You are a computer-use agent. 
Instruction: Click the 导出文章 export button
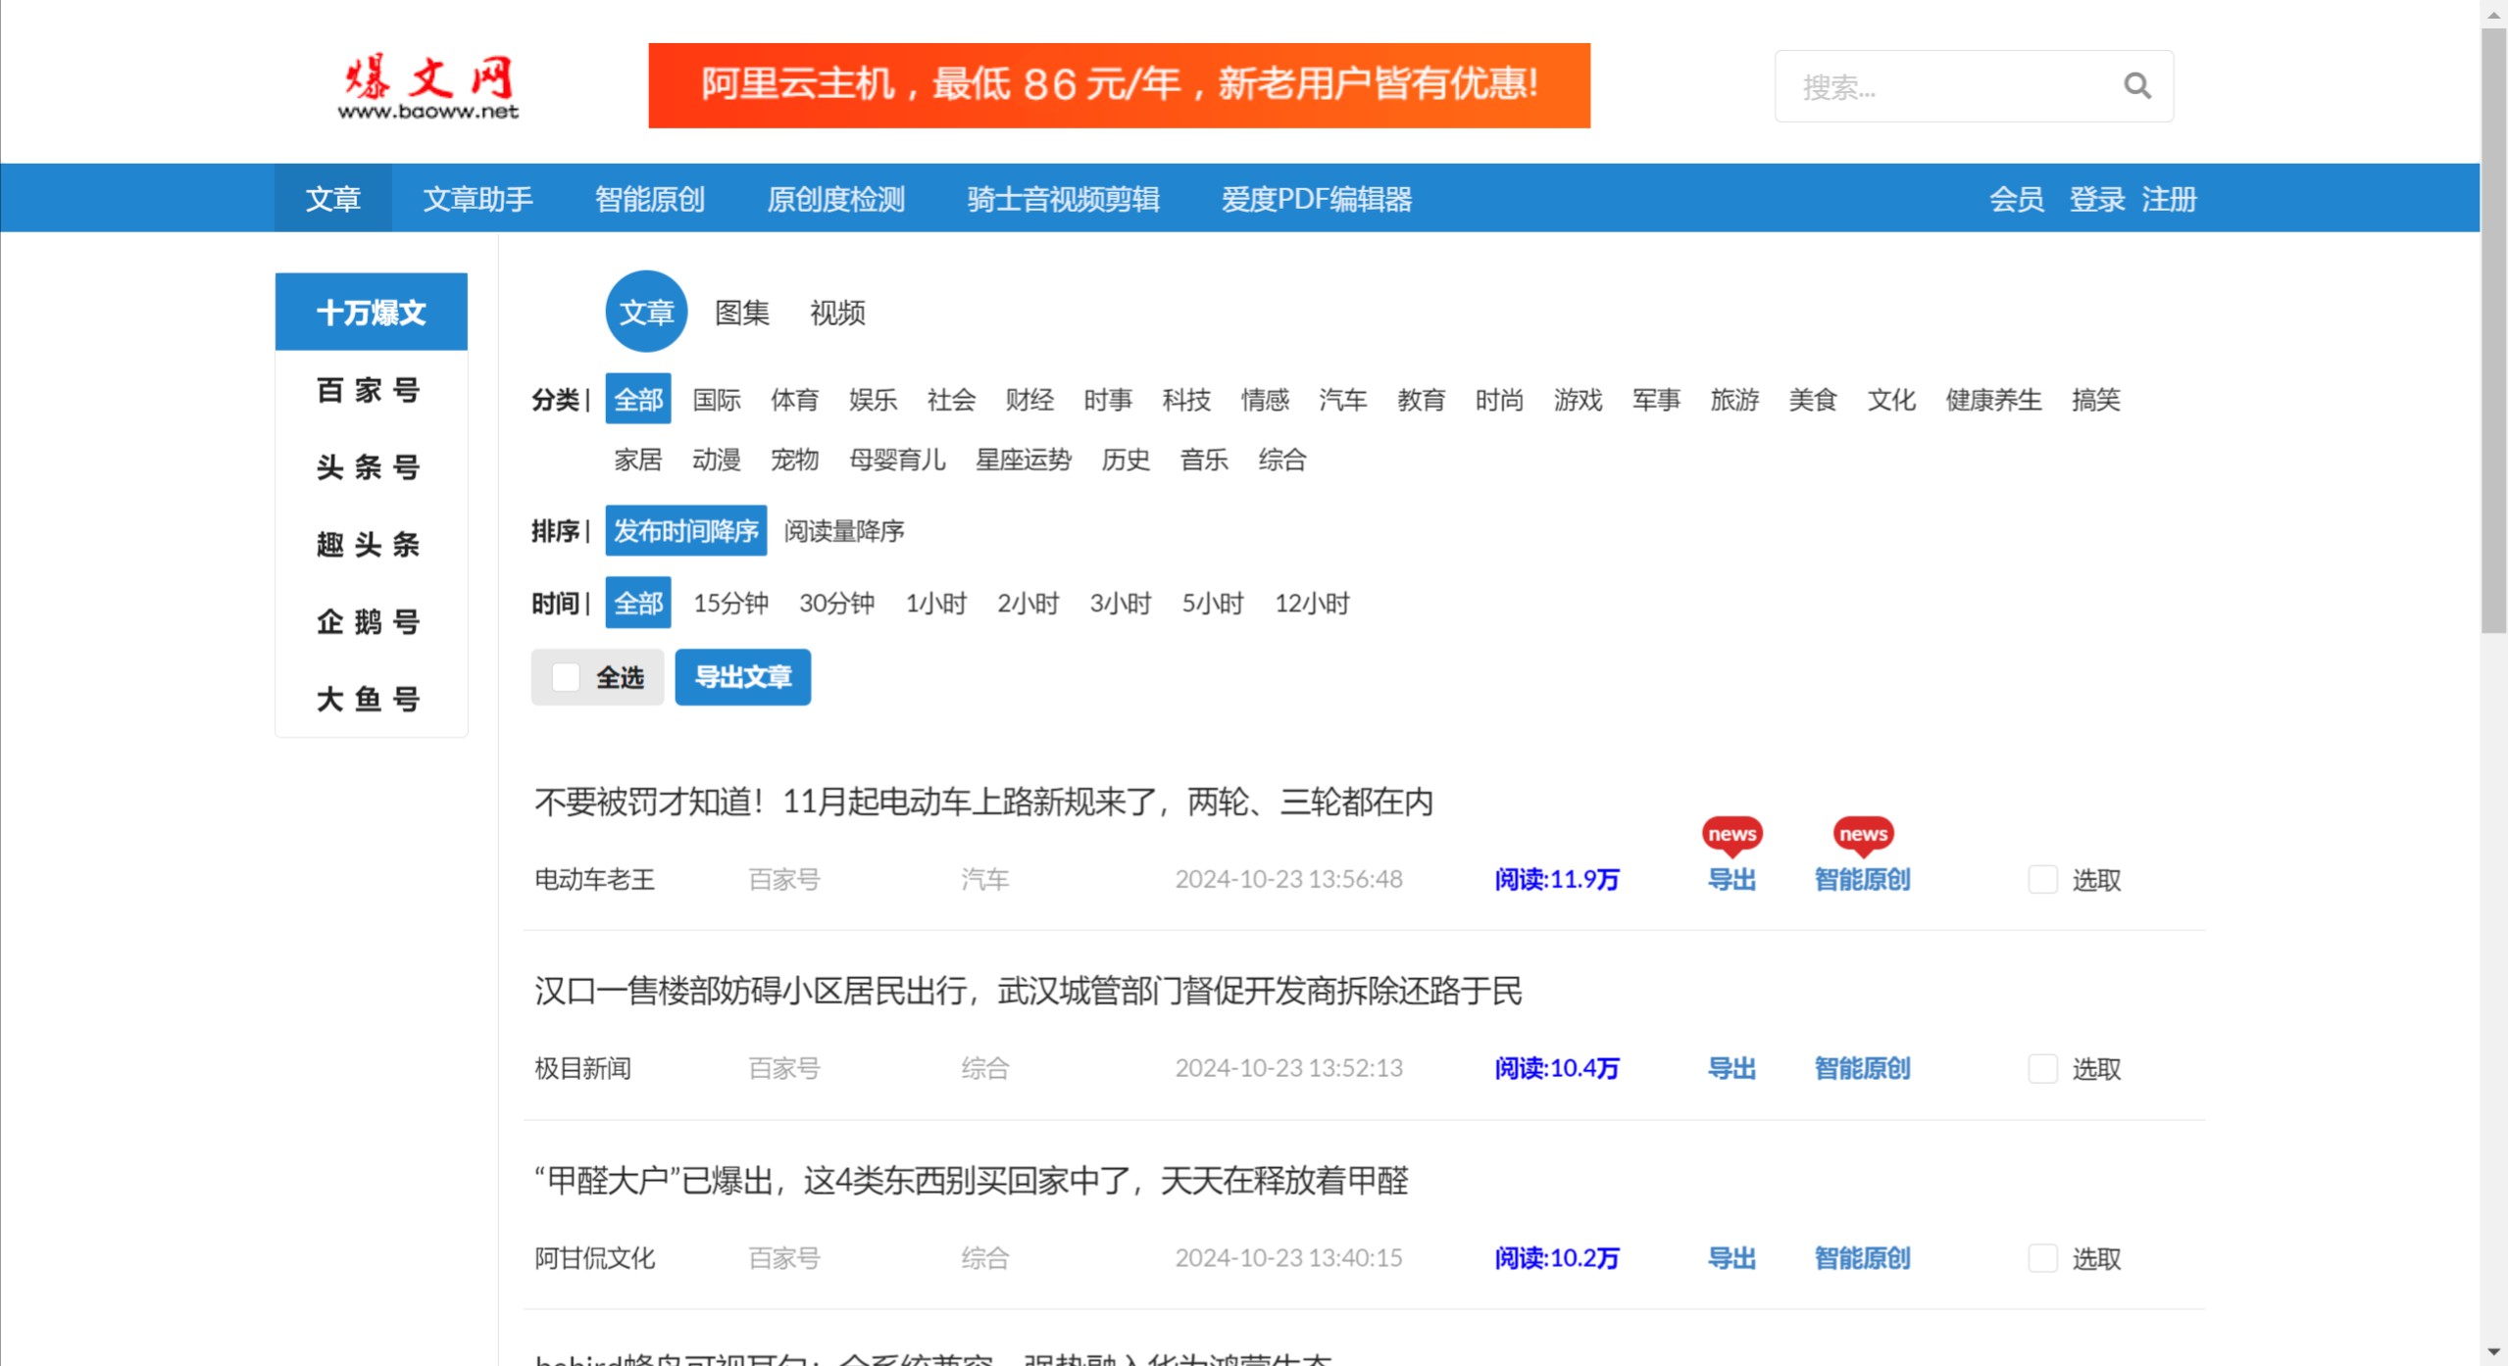click(x=742, y=677)
